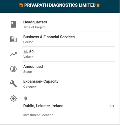Click the bookmark icon beside Headquarters
This screenshot has width=120, height=125.
tap(14, 24)
